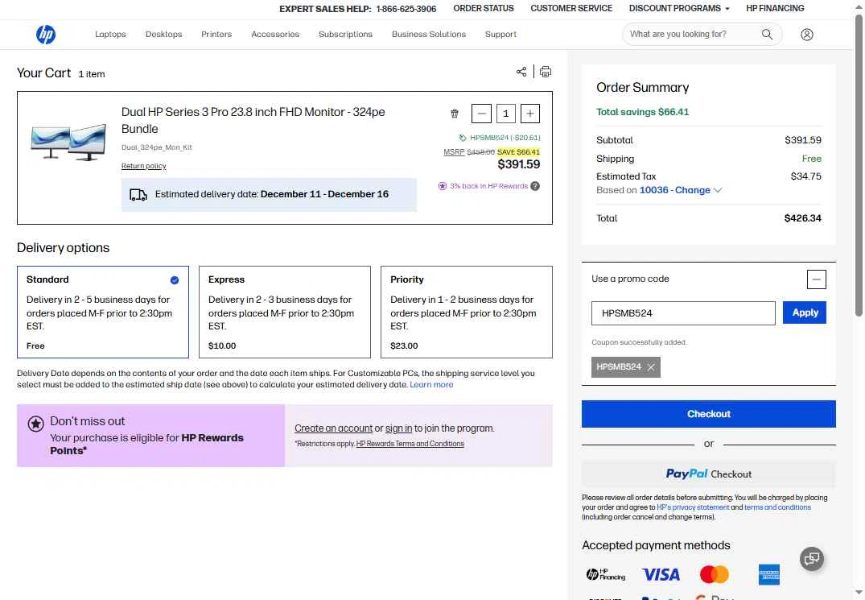This screenshot has height=600, width=865.
Task: Change the tax zip code 10036
Action: (x=680, y=190)
